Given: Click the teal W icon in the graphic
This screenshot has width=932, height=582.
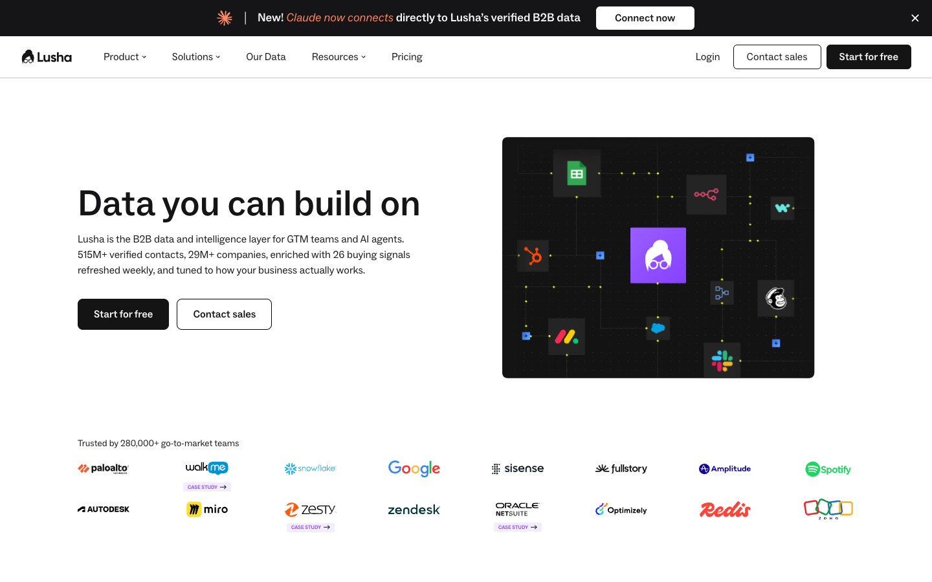Looking at the screenshot, I should click(782, 208).
